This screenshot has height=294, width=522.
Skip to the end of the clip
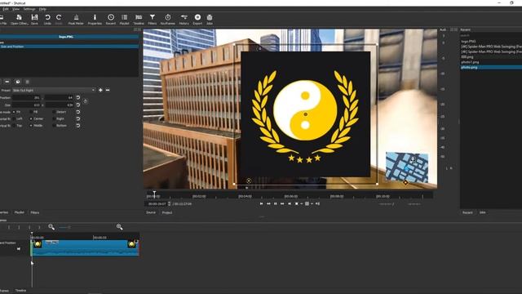pos(290,203)
